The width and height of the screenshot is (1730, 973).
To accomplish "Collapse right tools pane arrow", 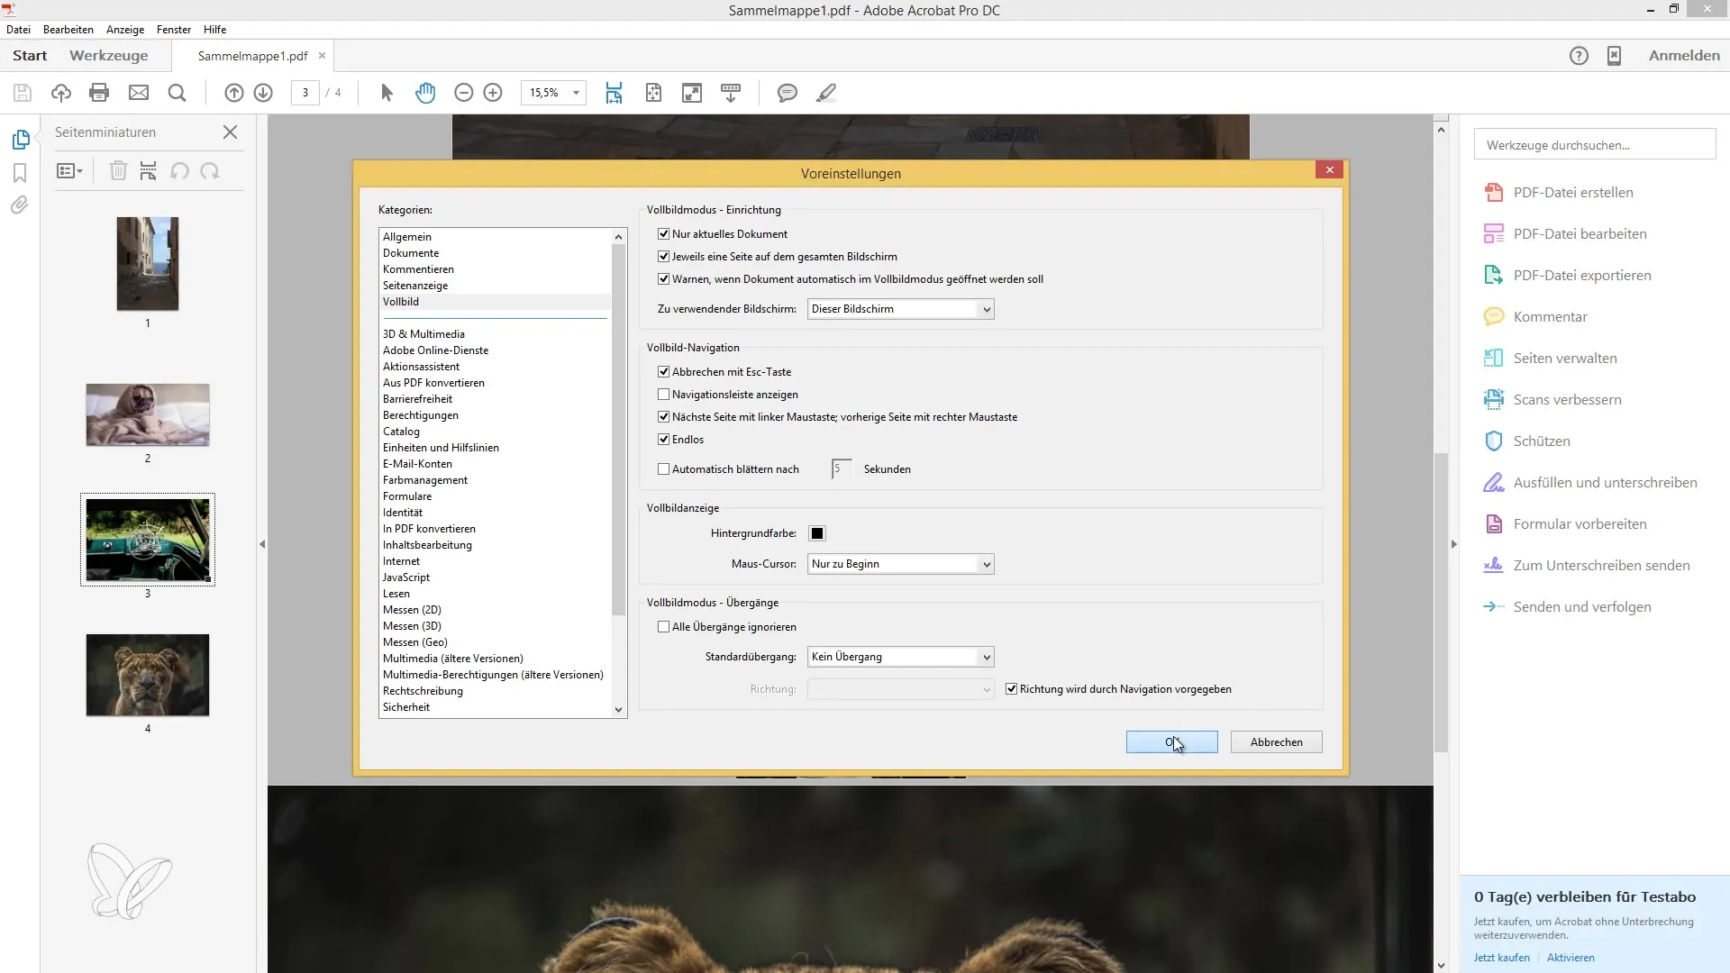I will point(1453,544).
